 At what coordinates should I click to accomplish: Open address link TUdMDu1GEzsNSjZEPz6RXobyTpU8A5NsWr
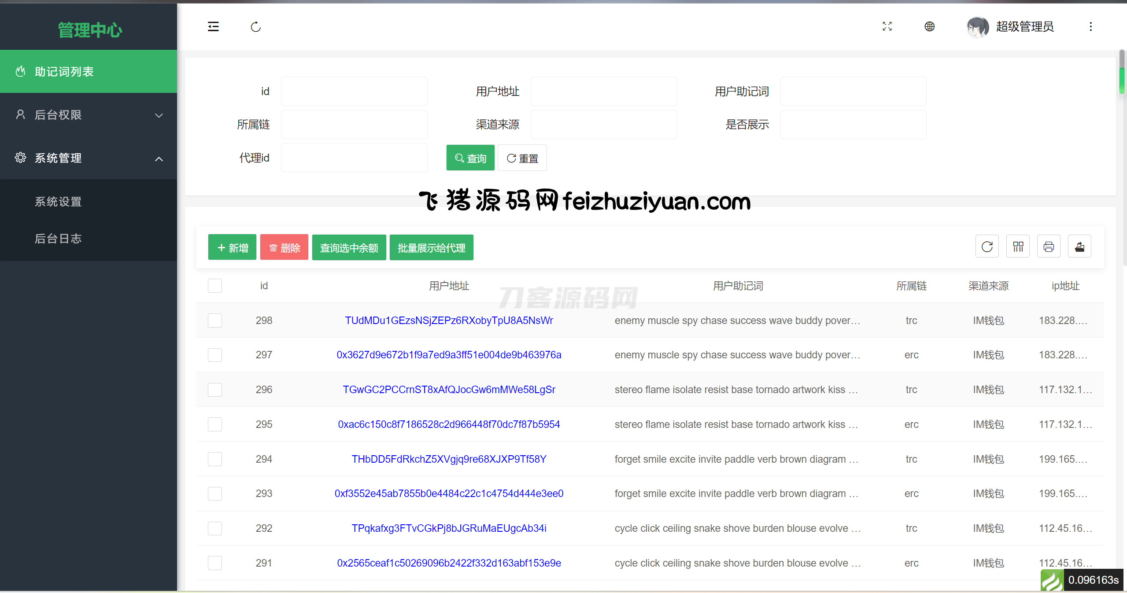(x=449, y=320)
